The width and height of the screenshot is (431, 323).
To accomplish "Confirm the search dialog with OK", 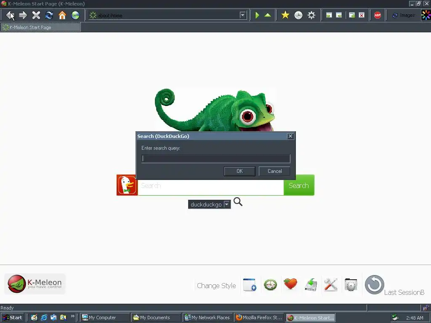I will (x=239, y=171).
